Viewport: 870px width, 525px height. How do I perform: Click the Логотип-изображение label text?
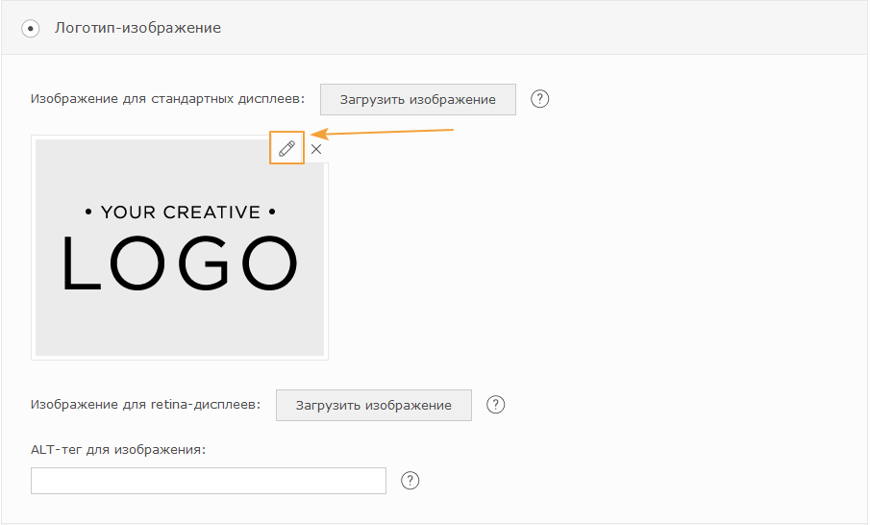pyautogui.click(x=137, y=28)
